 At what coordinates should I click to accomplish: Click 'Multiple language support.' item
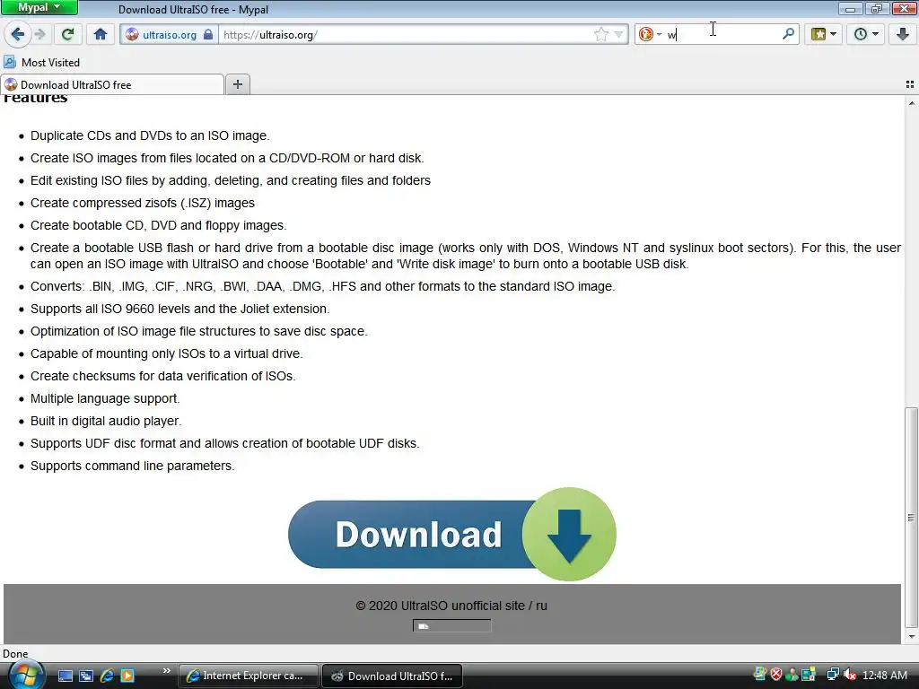[105, 398]
